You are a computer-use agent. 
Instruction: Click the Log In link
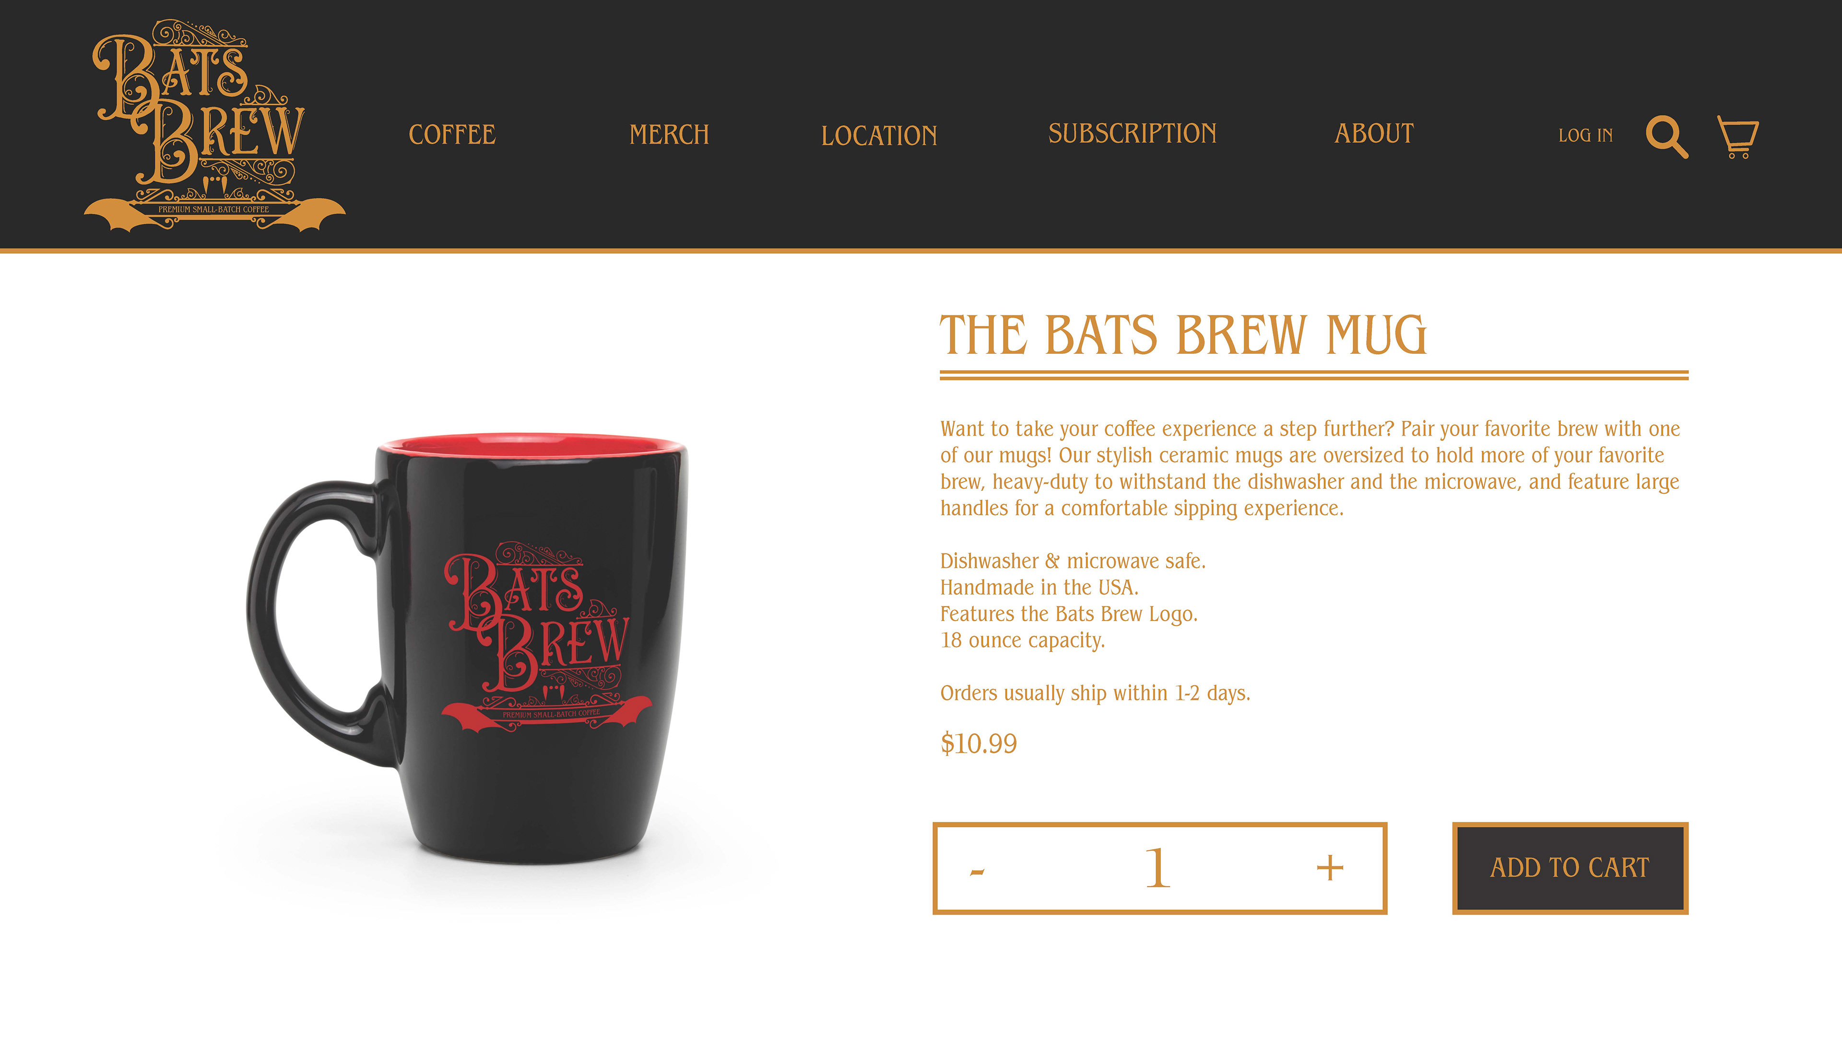pos(1585,135)
